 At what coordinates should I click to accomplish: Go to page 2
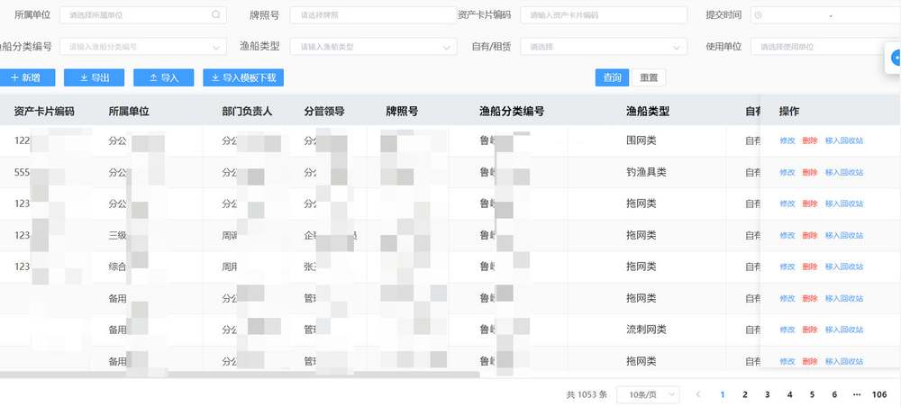[x=745, y=394]
